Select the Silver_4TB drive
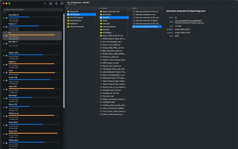This screenshot has width=238, height=149. point(32,107)
